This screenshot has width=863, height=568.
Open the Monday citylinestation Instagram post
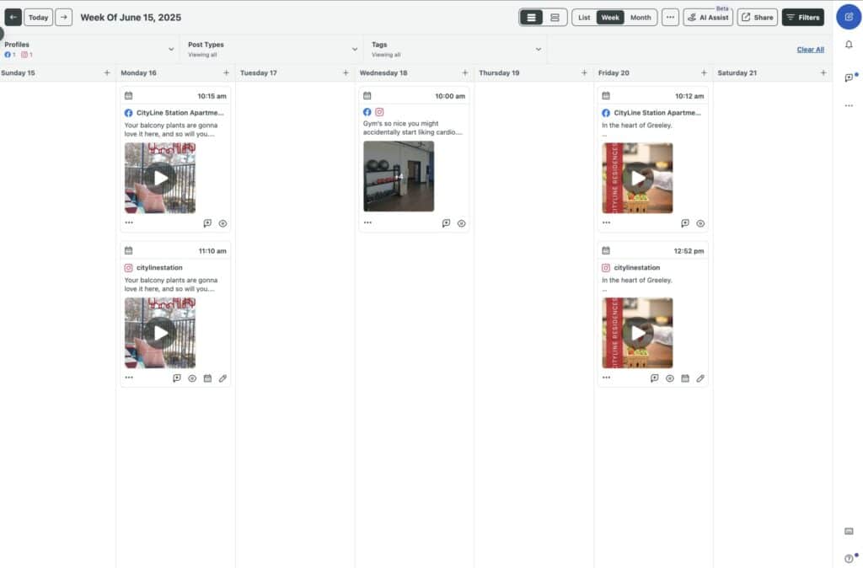point(159,268)
